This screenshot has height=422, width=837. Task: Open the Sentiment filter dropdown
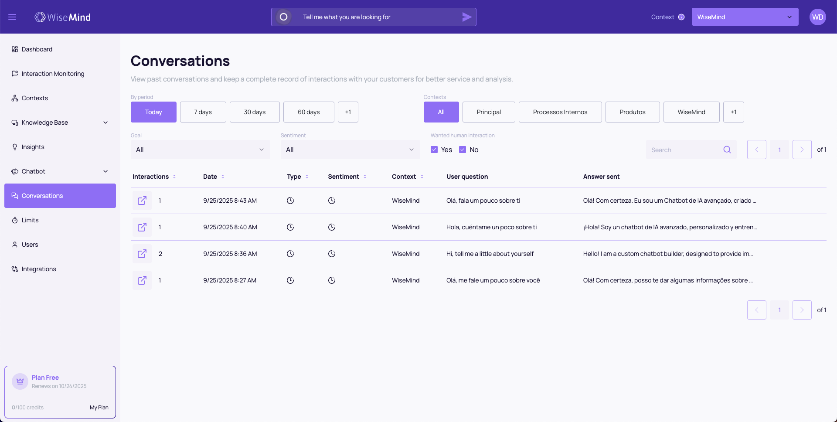coord(350,150)
